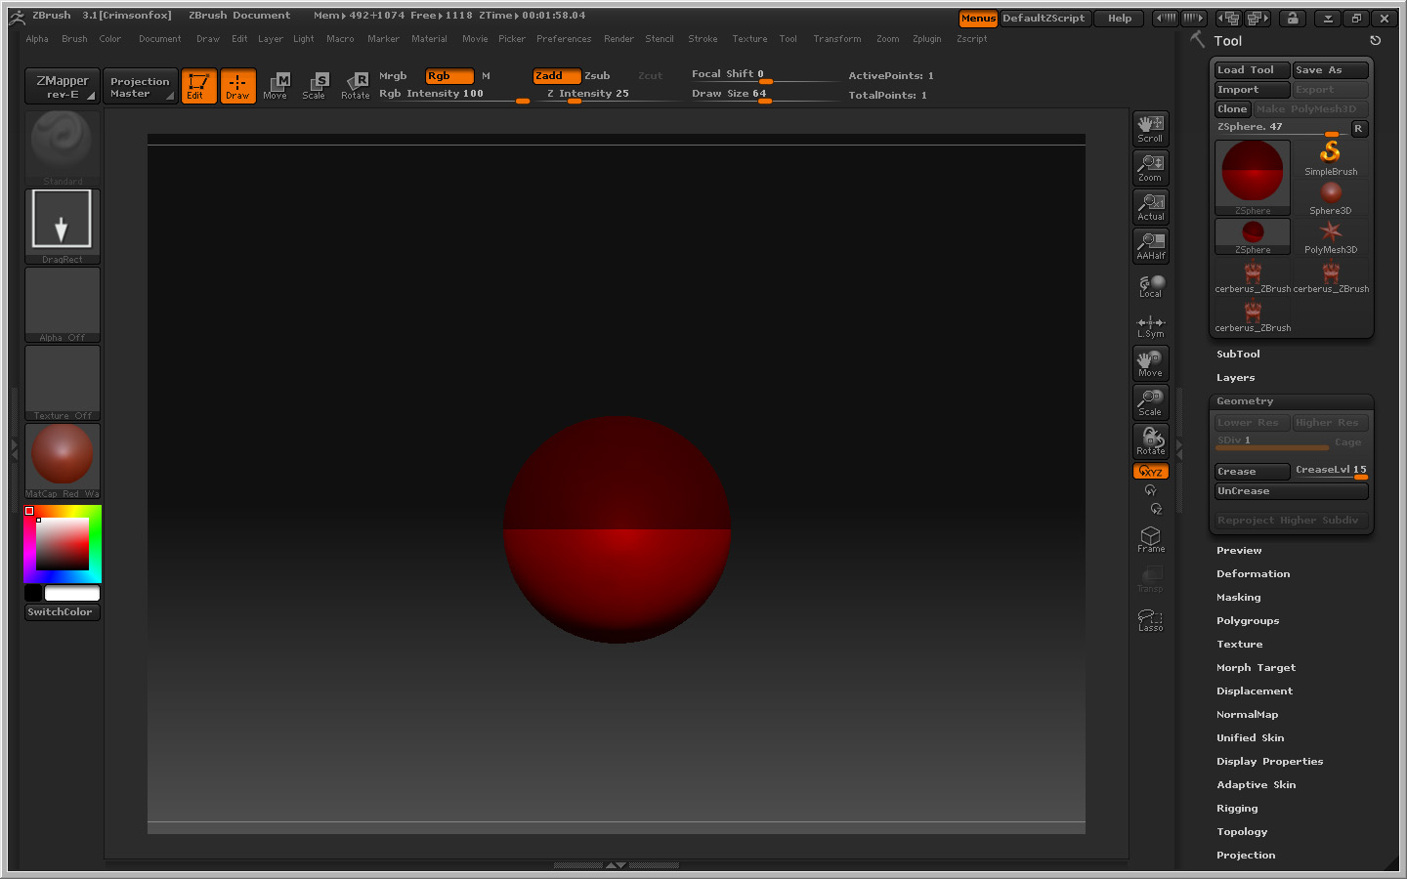Open the Preferences menu
This screenshot has height=879, width=1407.
(564, 39)
